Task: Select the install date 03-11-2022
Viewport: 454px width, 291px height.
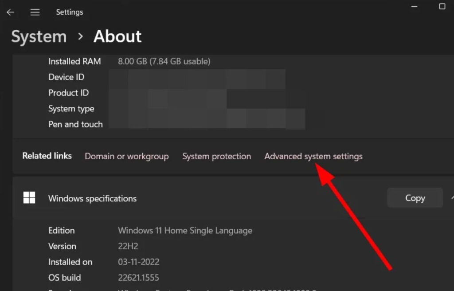Action: [x=138, y=262]
